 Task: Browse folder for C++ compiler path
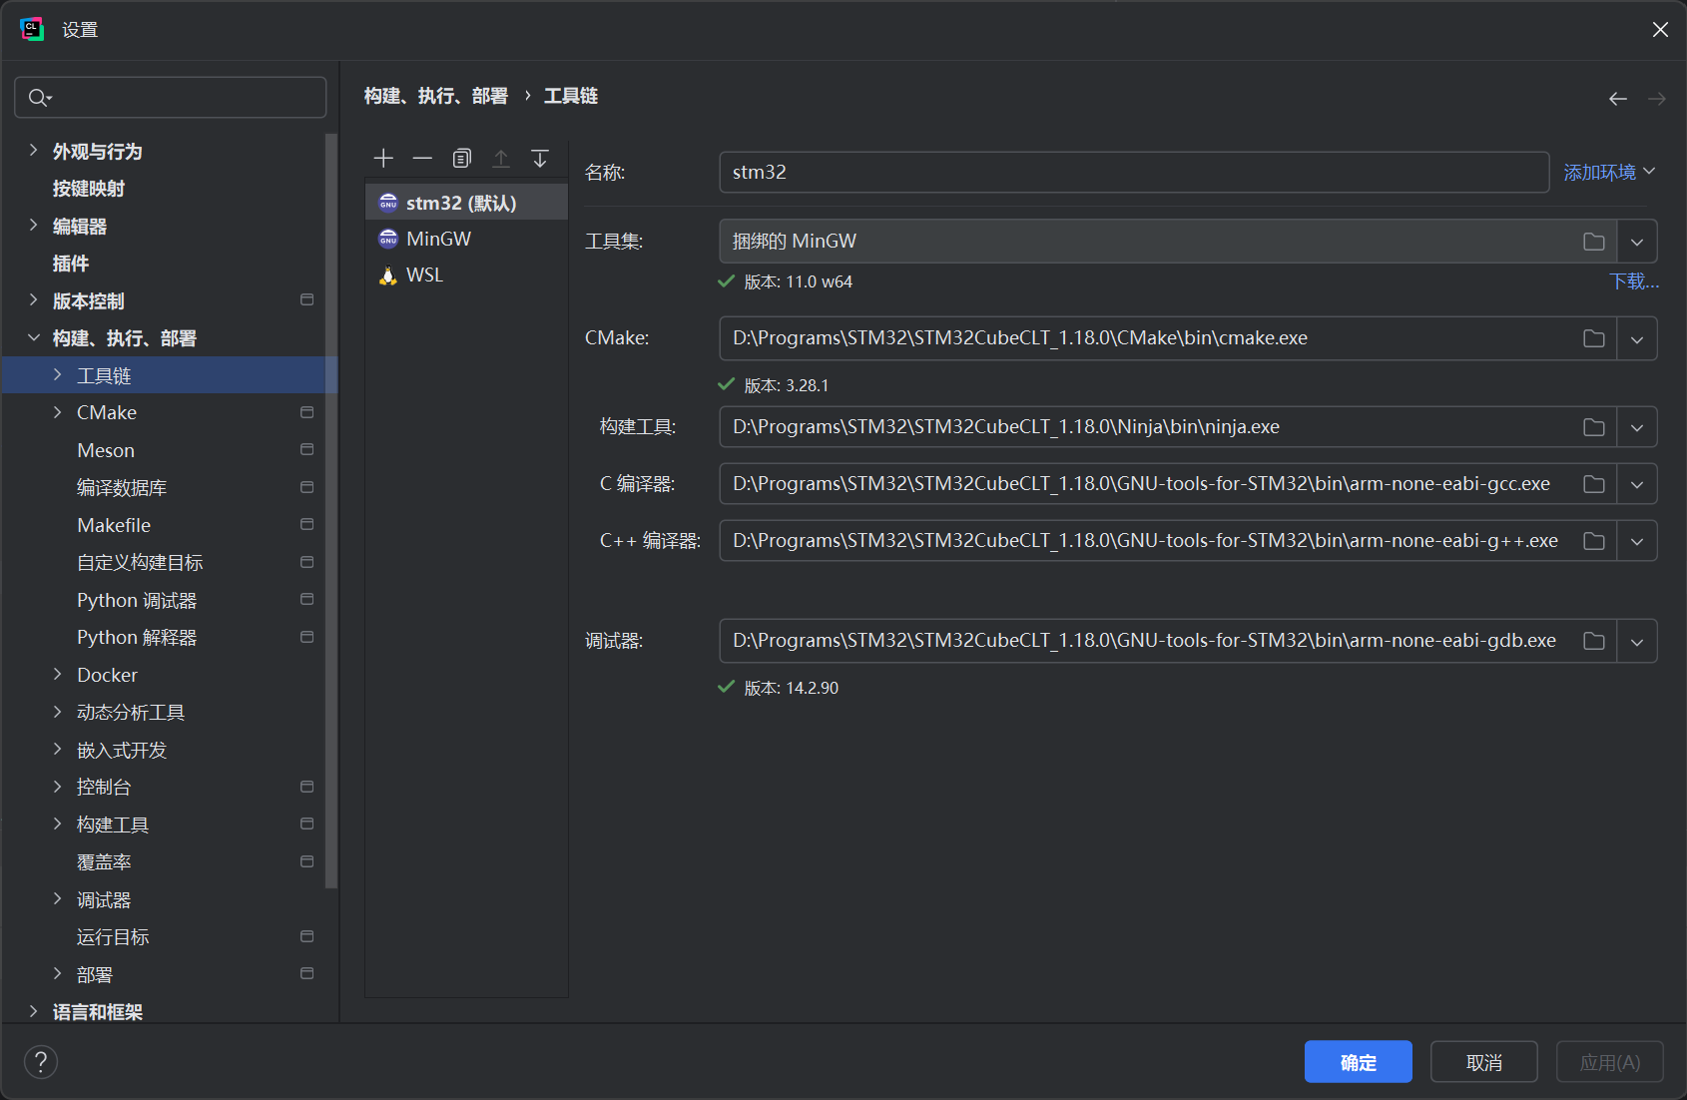[x=1594, y=541]
